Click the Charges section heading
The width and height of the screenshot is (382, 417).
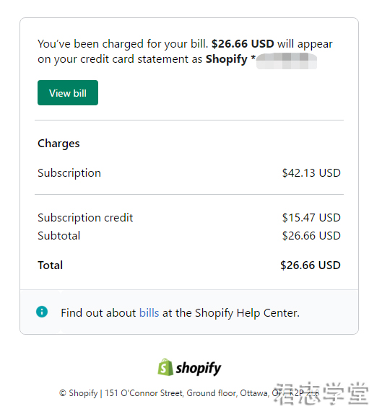click(58, 144)
